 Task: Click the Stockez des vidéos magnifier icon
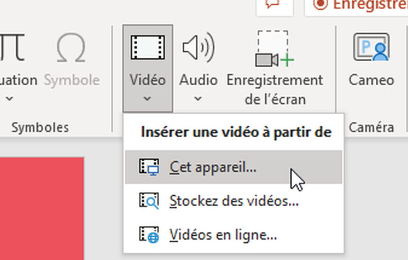click(149, 201)
